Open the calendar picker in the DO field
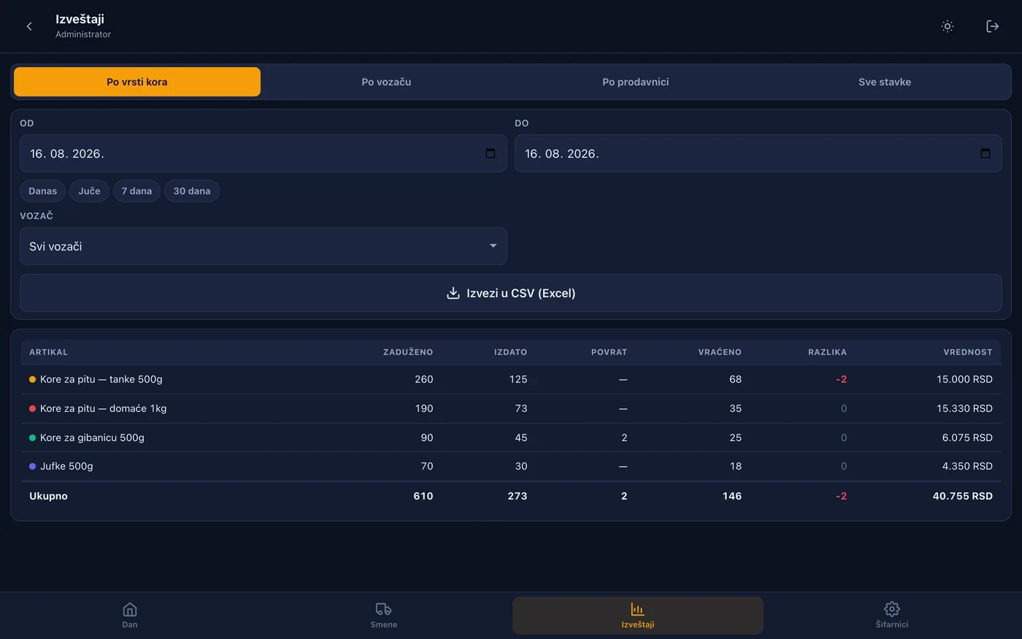The height and width of the screenshot is (639, 1022). pyautogui.click(x=985, y=153)
